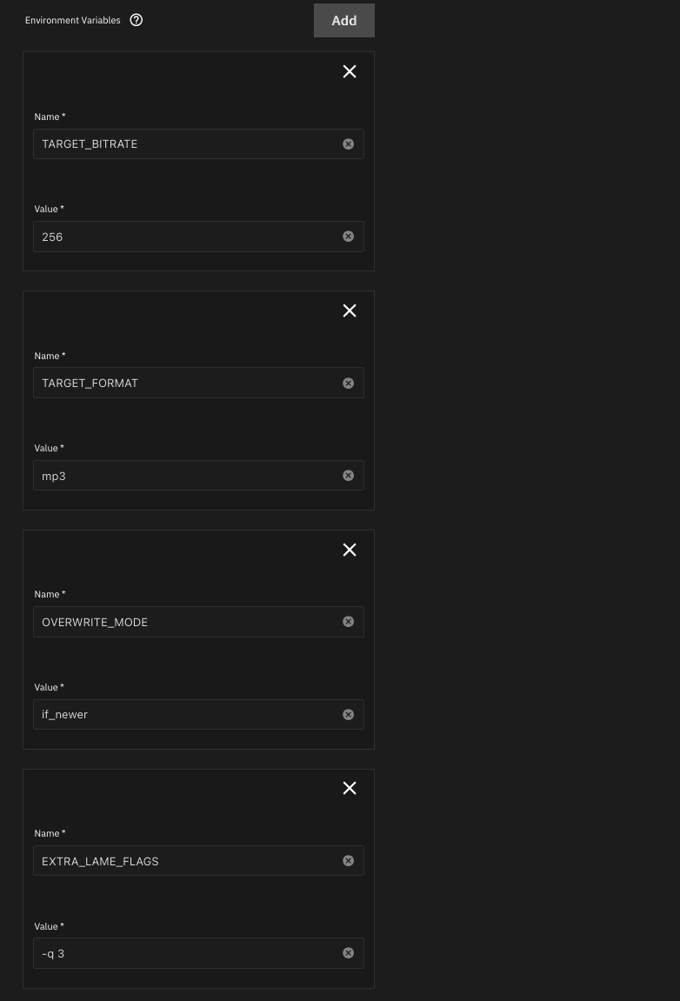Viewport: 680px width, 1001px height.
Task: Clear the value field containing if_newer
Action: click(348, 714)
